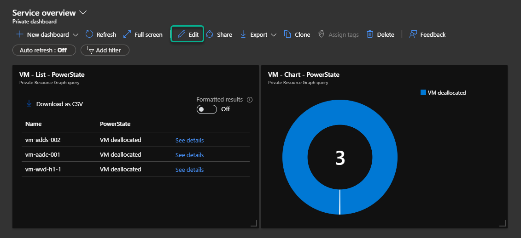Click resize handle of VM Chart tile
Screen dimensions: 521x238
503,223
